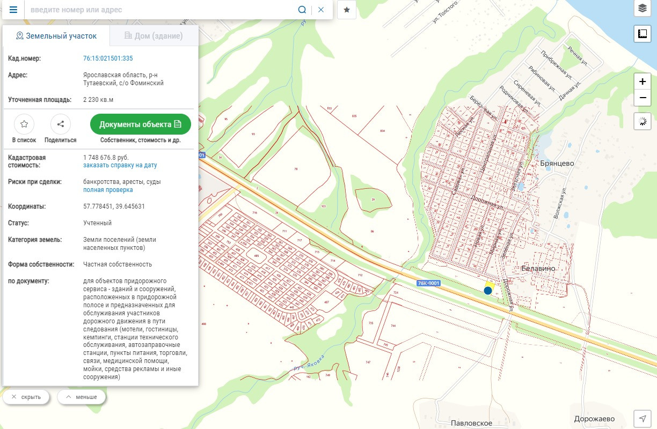This screenshot has height=429, width=657.
Task: Collapse details with меньше button
Action: pyautogui.click(x=82, y=397)
